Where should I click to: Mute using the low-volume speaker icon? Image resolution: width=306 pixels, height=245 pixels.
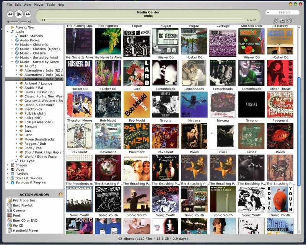pos(8,22)
